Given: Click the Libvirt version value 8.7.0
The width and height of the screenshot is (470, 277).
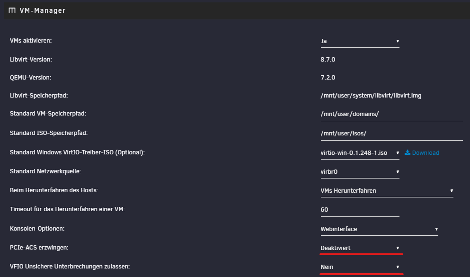Looking at the screenshot, I should [328, 59].
